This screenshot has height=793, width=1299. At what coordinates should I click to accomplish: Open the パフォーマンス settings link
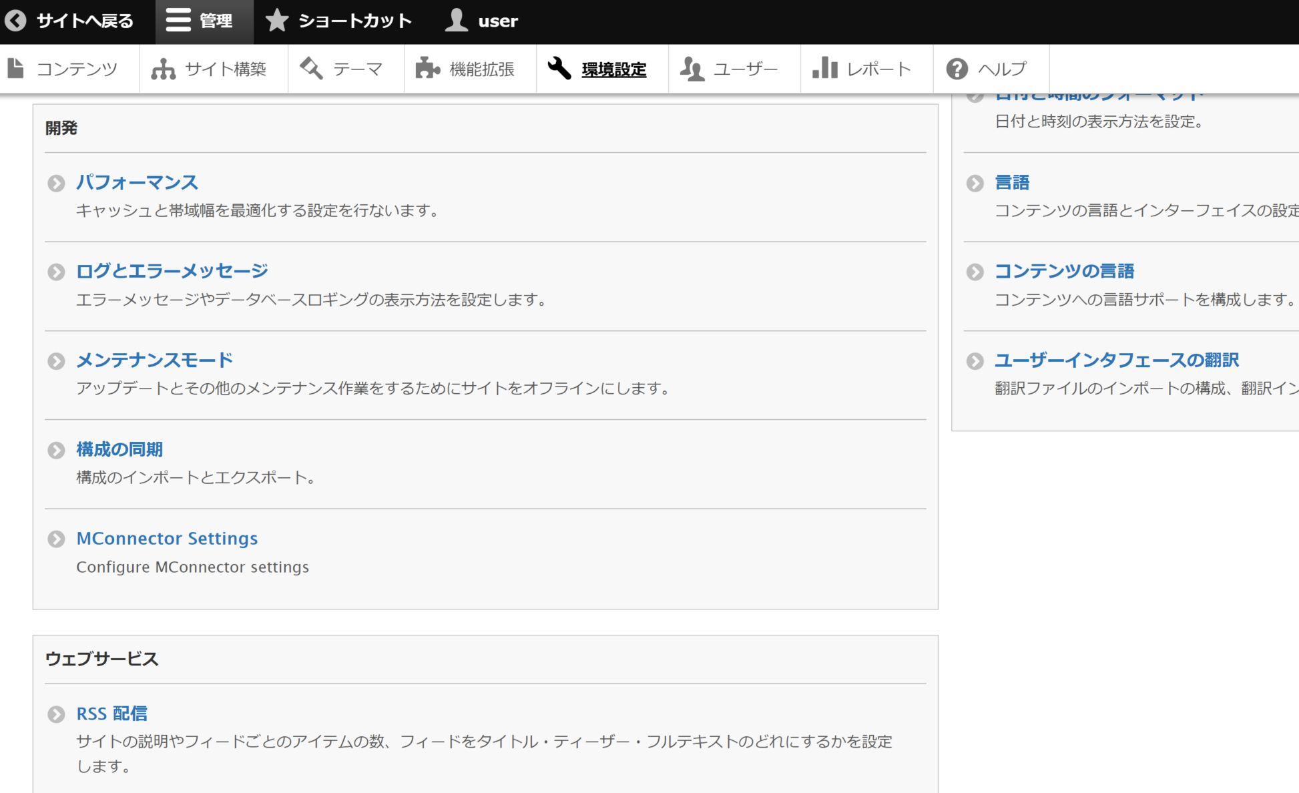(x=137, y=182)
